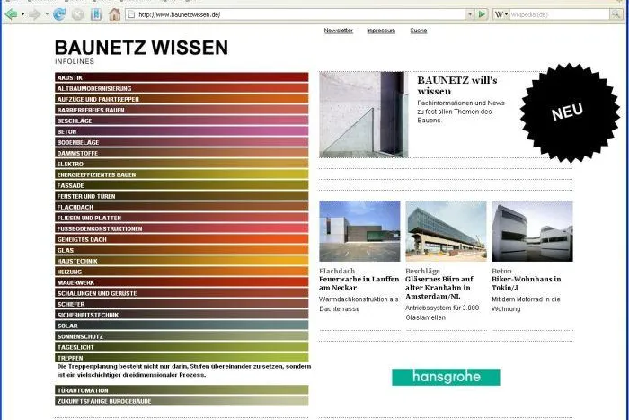Open the Biker-Wohnhaus Tokio photo

tap(532, 231)
